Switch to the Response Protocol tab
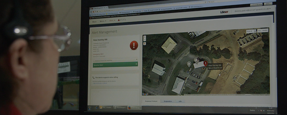The height and width of the screenshot is (115, 287). (151, 101)
